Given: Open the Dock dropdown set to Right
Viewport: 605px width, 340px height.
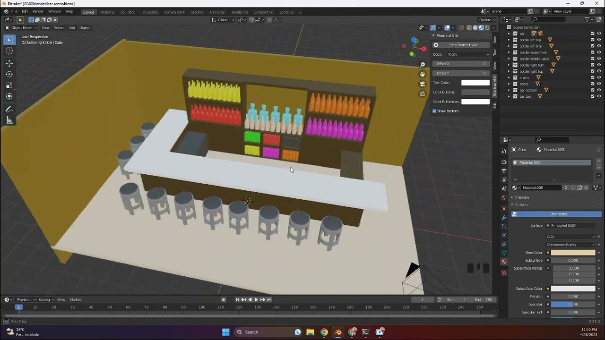Looking at the screenshot, I should tap(468, 54).
